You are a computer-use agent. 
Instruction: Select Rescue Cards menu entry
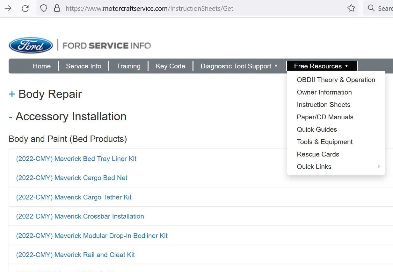[x=318, y=154]
